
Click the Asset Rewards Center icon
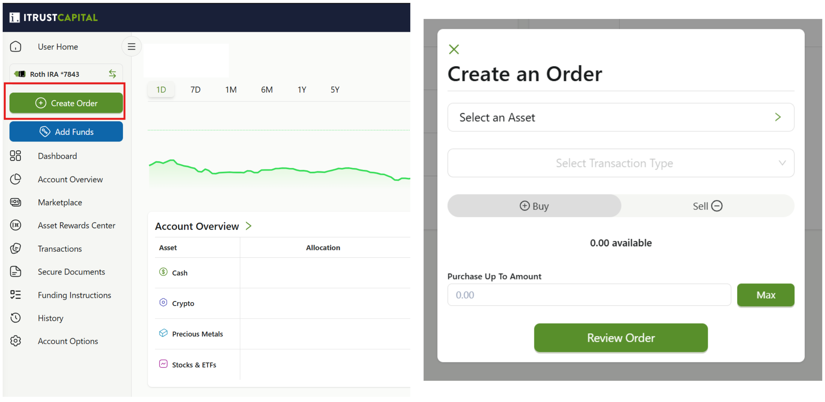click(x=15, y=225)
